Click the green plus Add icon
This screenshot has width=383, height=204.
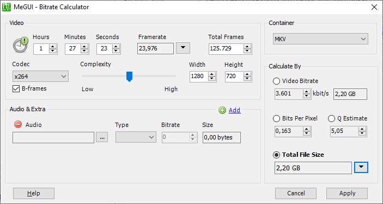pos(222,110)
